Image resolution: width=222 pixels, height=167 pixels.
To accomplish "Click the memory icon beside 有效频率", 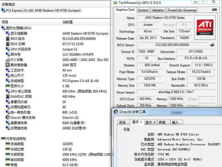I will 8,159.
